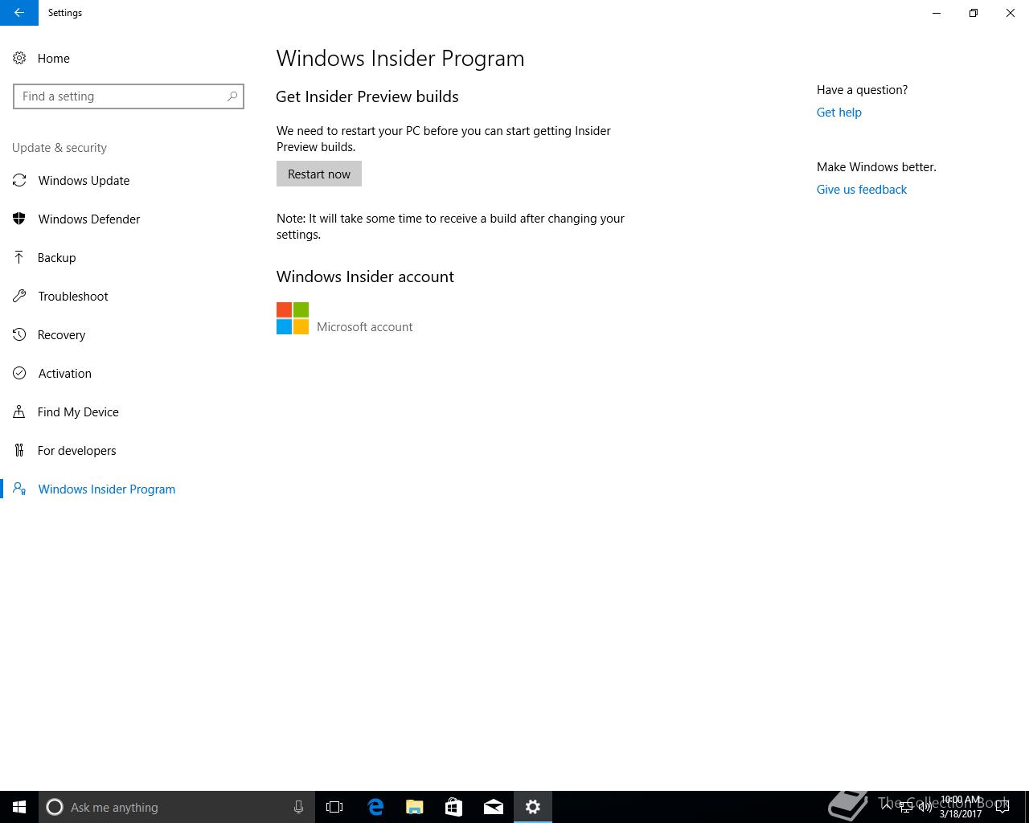Image resolution: width=1029 pixels, height=823 pixels.
Task: Open the Mail app from the taskbar
Action: pyautogui.click(x=494, y=807)
